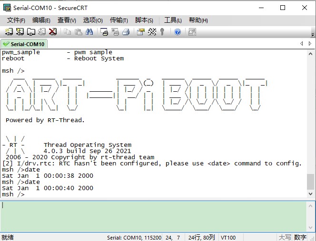Click terminal scrollbar down arrow
Viewport: 316px width, 241px height.
(311, 193)
